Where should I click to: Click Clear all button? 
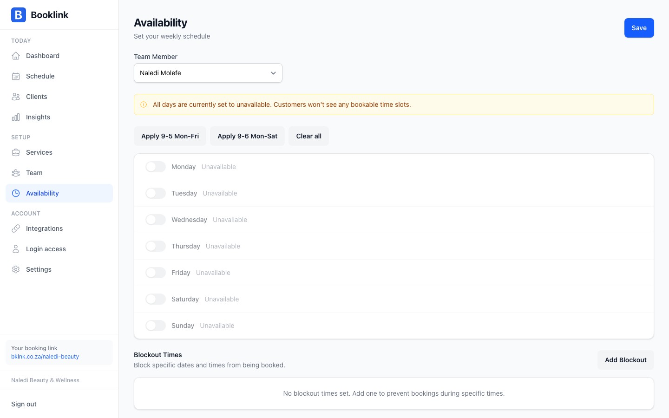pyautogui.click(x=309, y=136)
